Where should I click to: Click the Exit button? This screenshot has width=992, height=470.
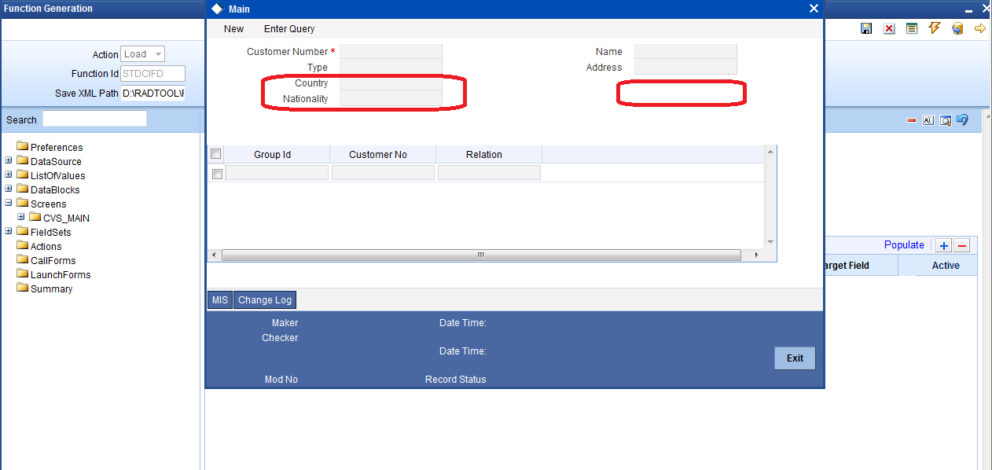coord(795,358)
